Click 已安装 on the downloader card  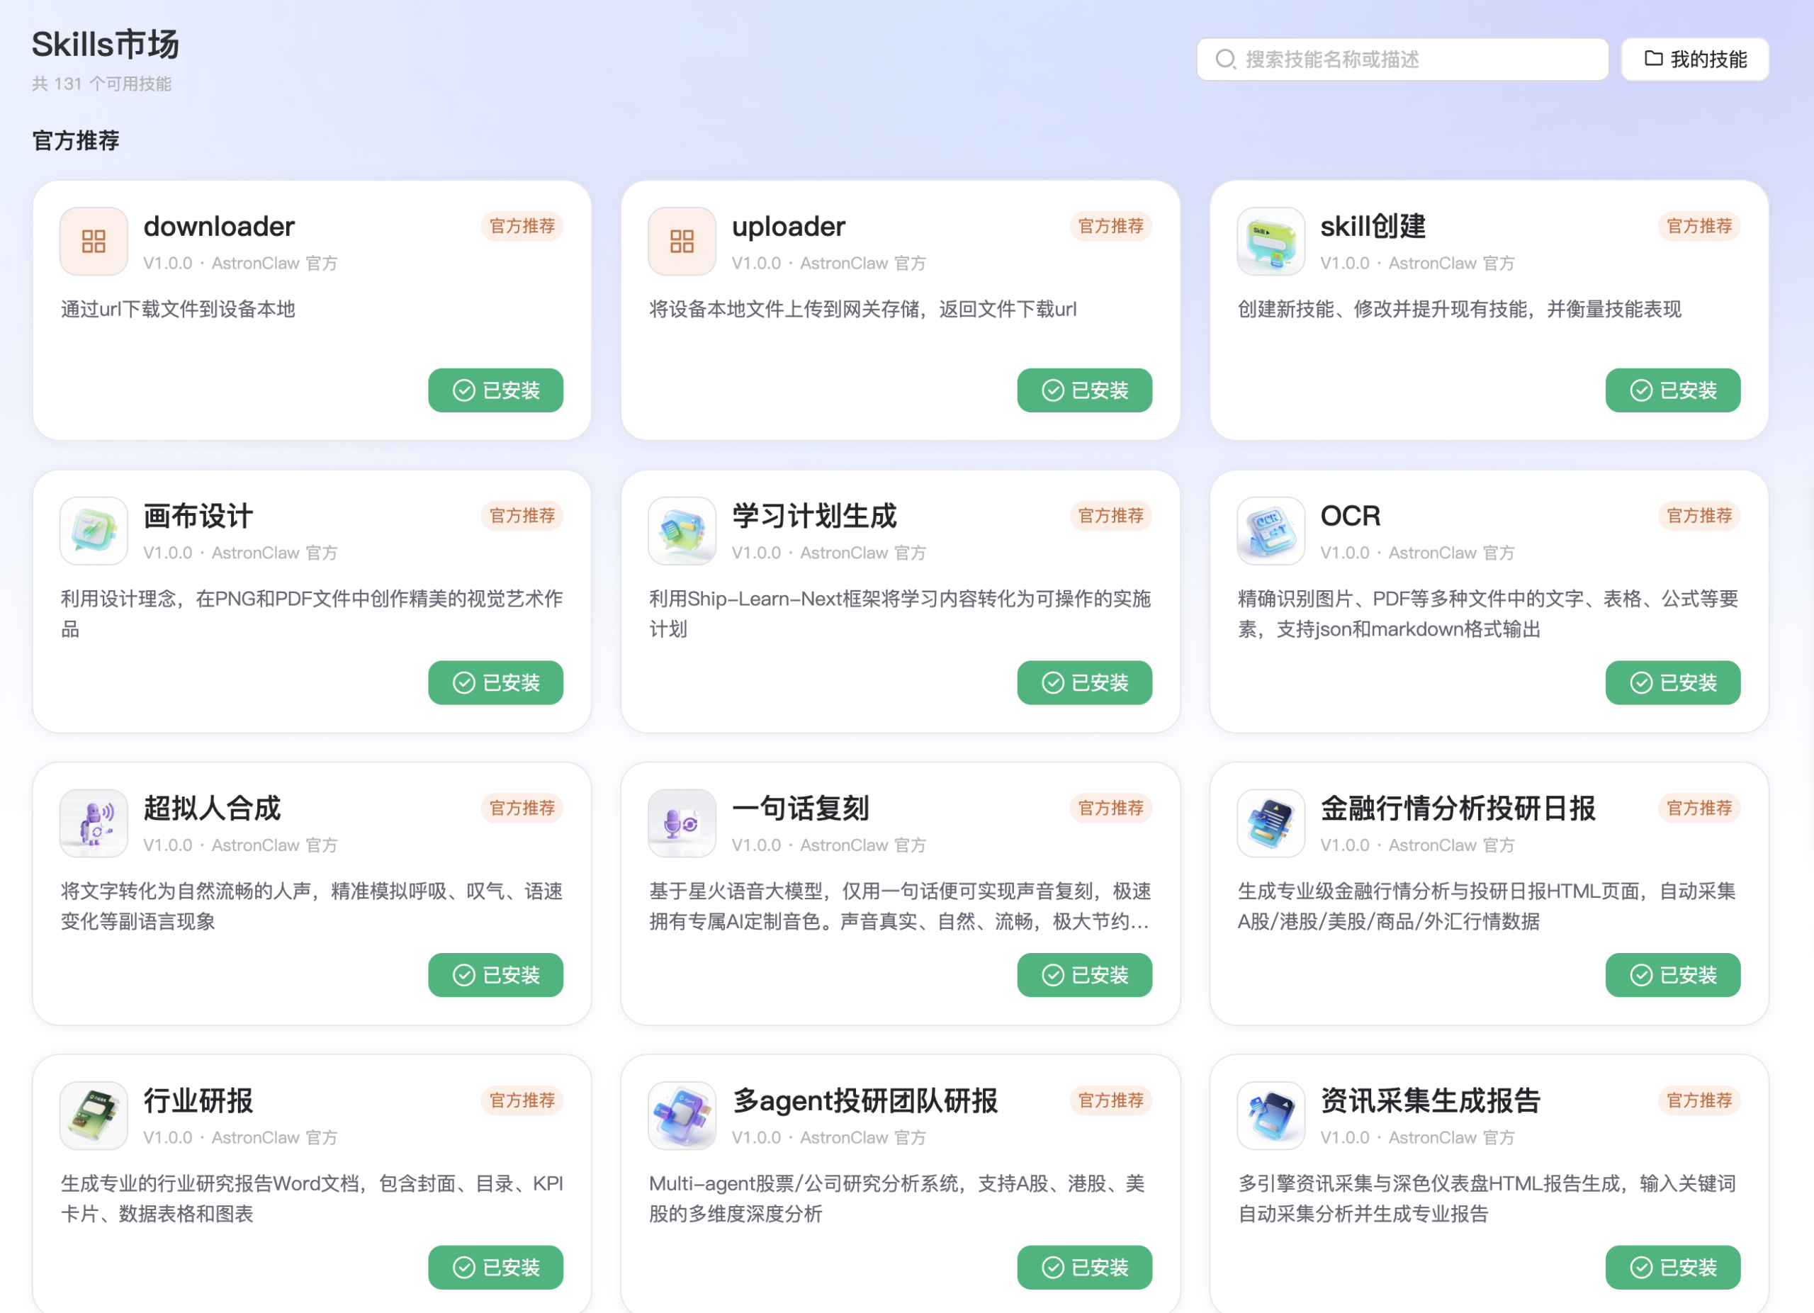(496, 390)
